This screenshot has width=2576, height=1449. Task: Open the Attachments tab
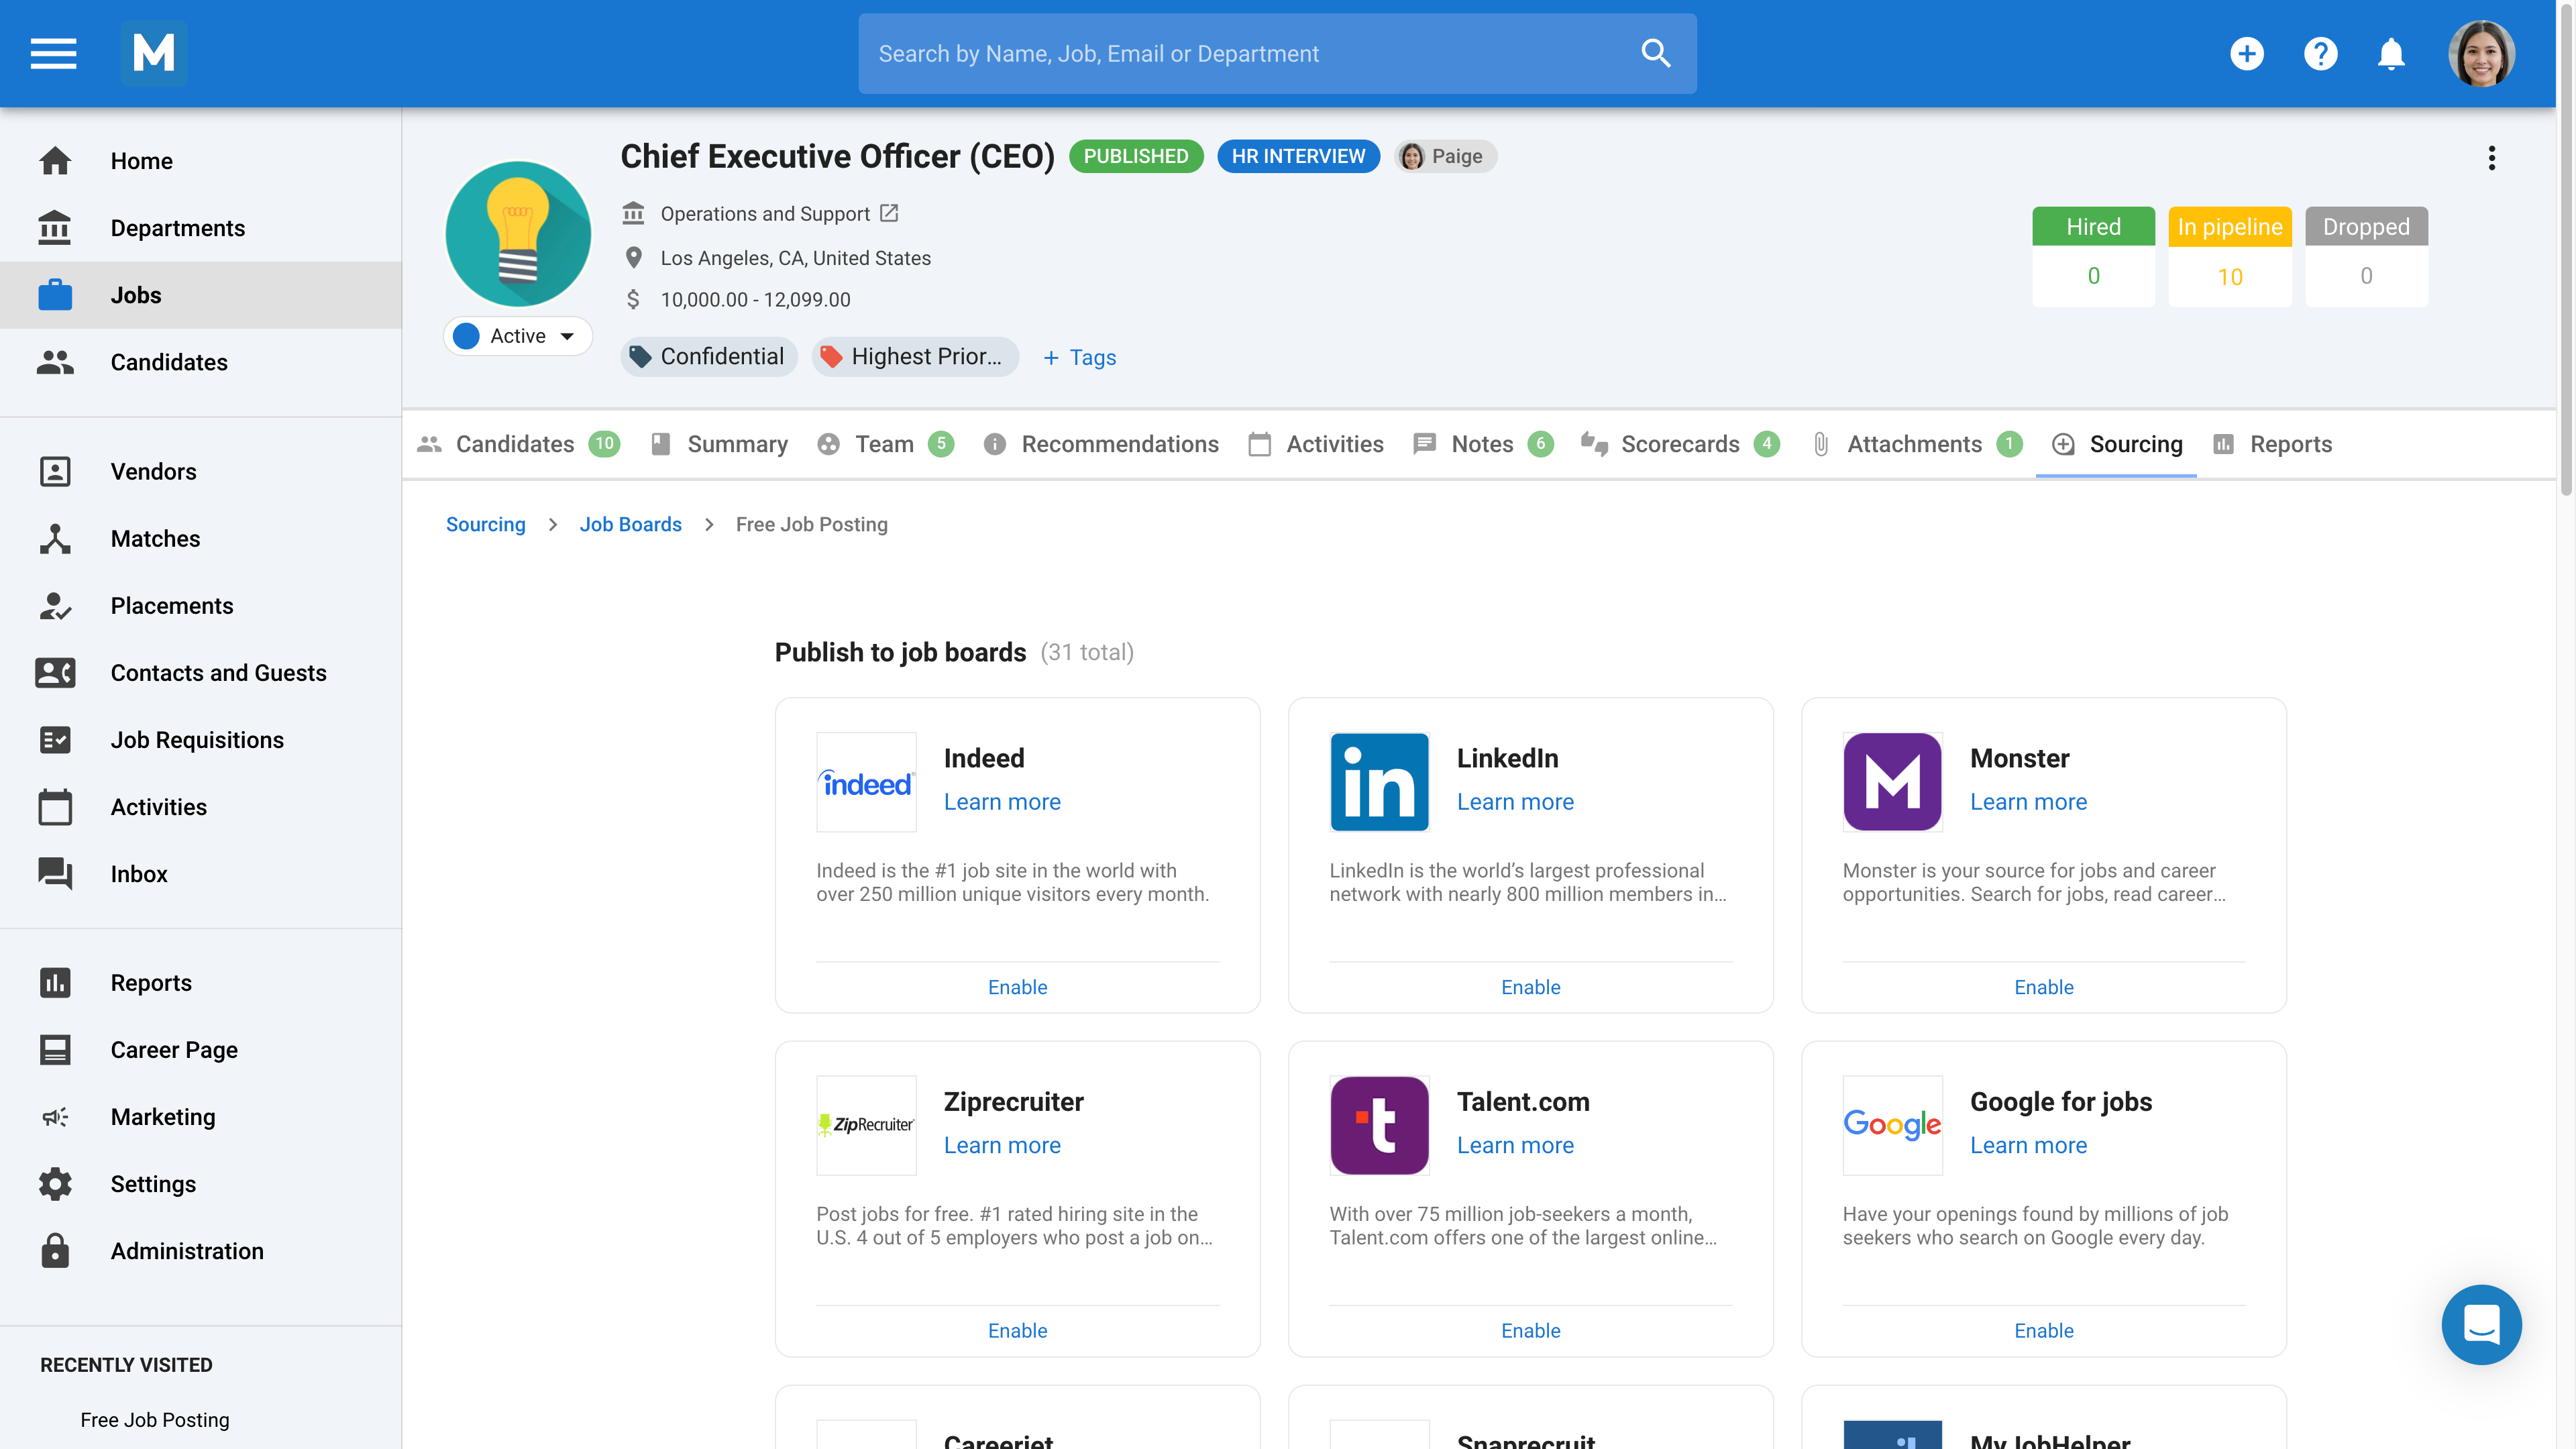coord(1914,444)
